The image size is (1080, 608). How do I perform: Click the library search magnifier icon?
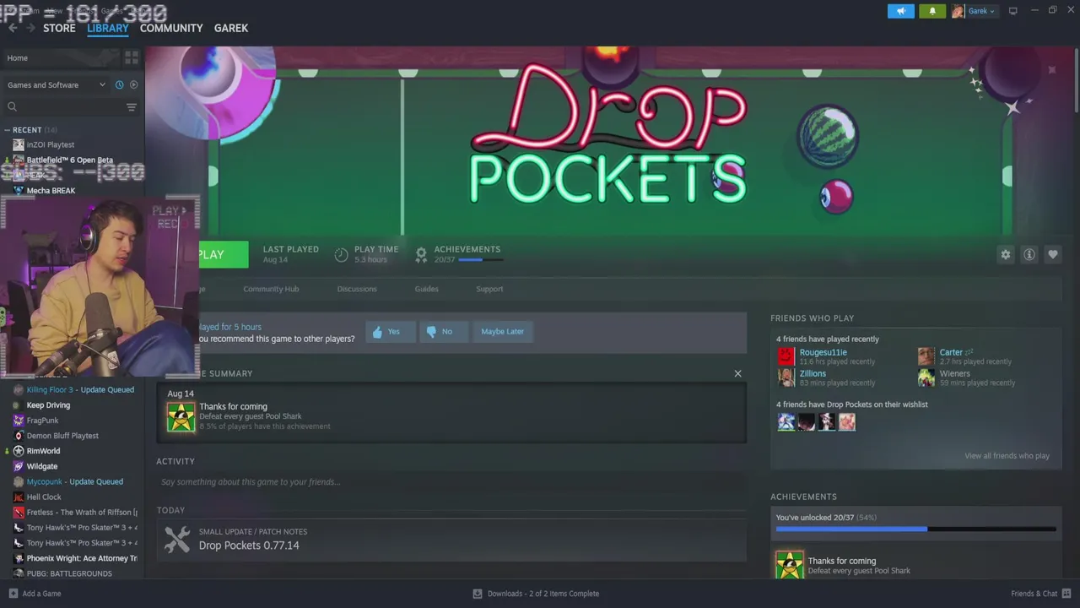click(x=13, y=106)
